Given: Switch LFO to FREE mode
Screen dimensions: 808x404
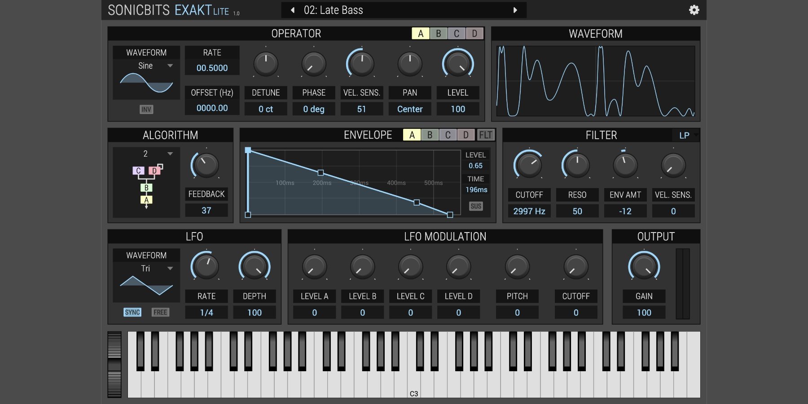Looking at the screenshot, I should 160,312.
